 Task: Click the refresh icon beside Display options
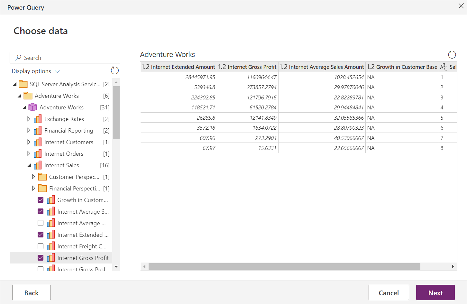pyautogui.click(x=115, y=70)
